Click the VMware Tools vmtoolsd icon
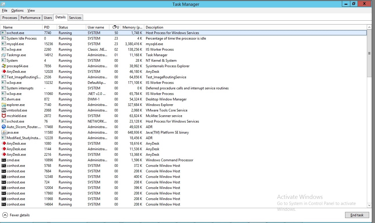Viewport: 375px width, 223px height. tap(3, 110)
